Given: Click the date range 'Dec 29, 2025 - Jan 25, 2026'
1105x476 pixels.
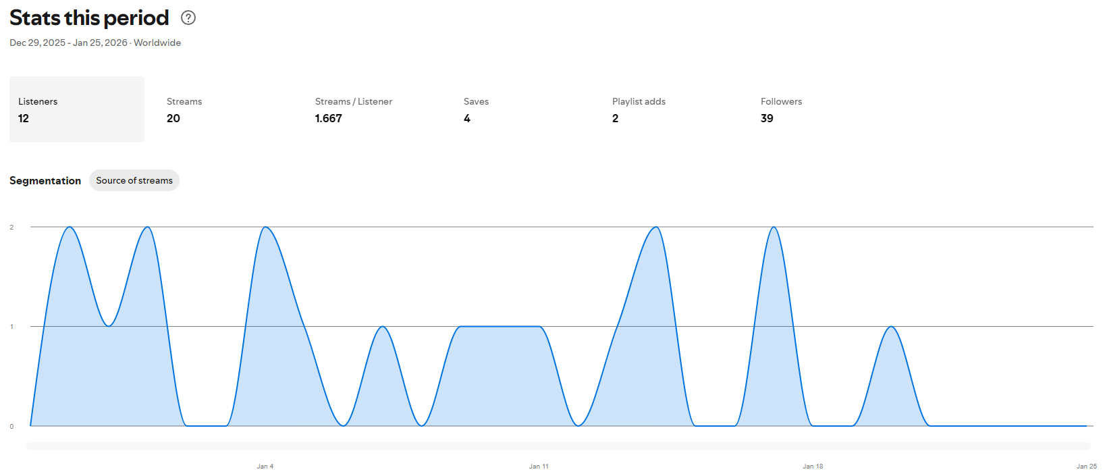Looking at the screenshot, I should [68, 43].
